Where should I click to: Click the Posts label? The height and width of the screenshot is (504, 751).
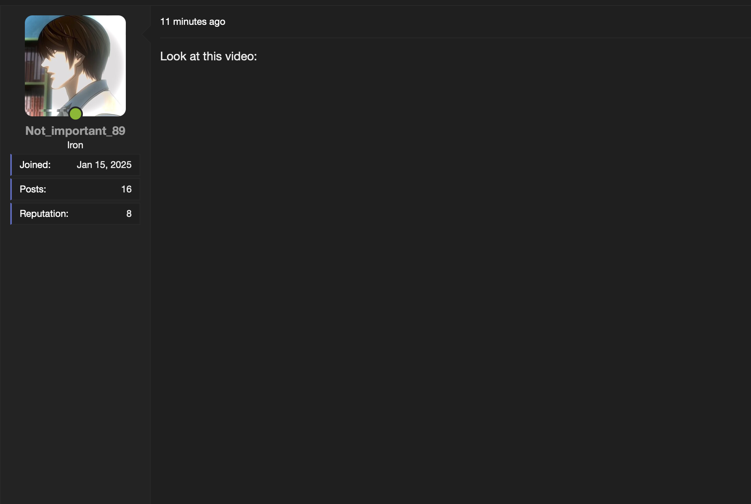click(33, 189)
